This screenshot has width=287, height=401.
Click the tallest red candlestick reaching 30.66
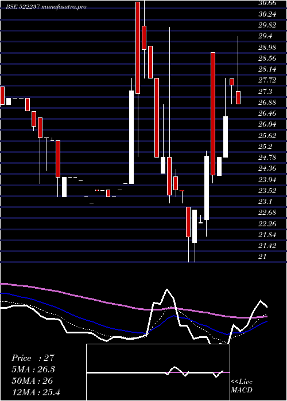click(x=138, y=48)
